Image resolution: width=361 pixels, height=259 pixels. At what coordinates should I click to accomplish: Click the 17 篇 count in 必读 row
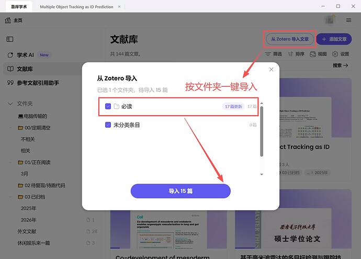(252, 106)
